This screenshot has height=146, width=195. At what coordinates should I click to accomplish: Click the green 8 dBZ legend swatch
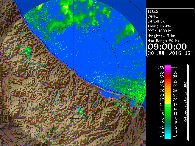tap(168, 113)
